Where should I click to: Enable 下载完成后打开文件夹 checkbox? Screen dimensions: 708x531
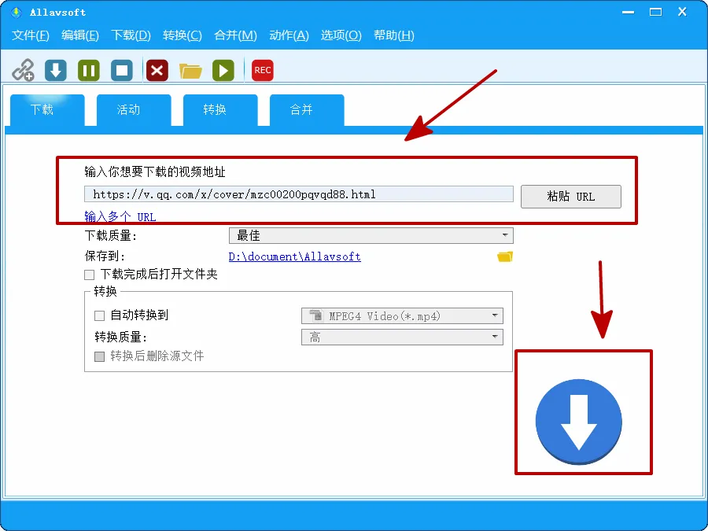(x=90, y=275)
